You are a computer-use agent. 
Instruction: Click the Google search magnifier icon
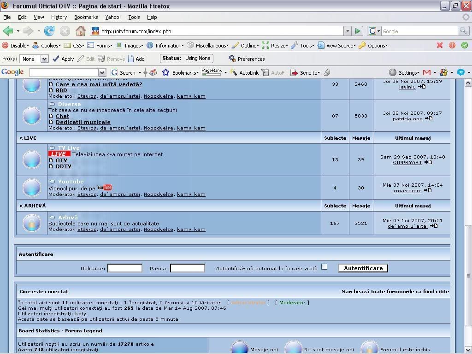point(463,31)
